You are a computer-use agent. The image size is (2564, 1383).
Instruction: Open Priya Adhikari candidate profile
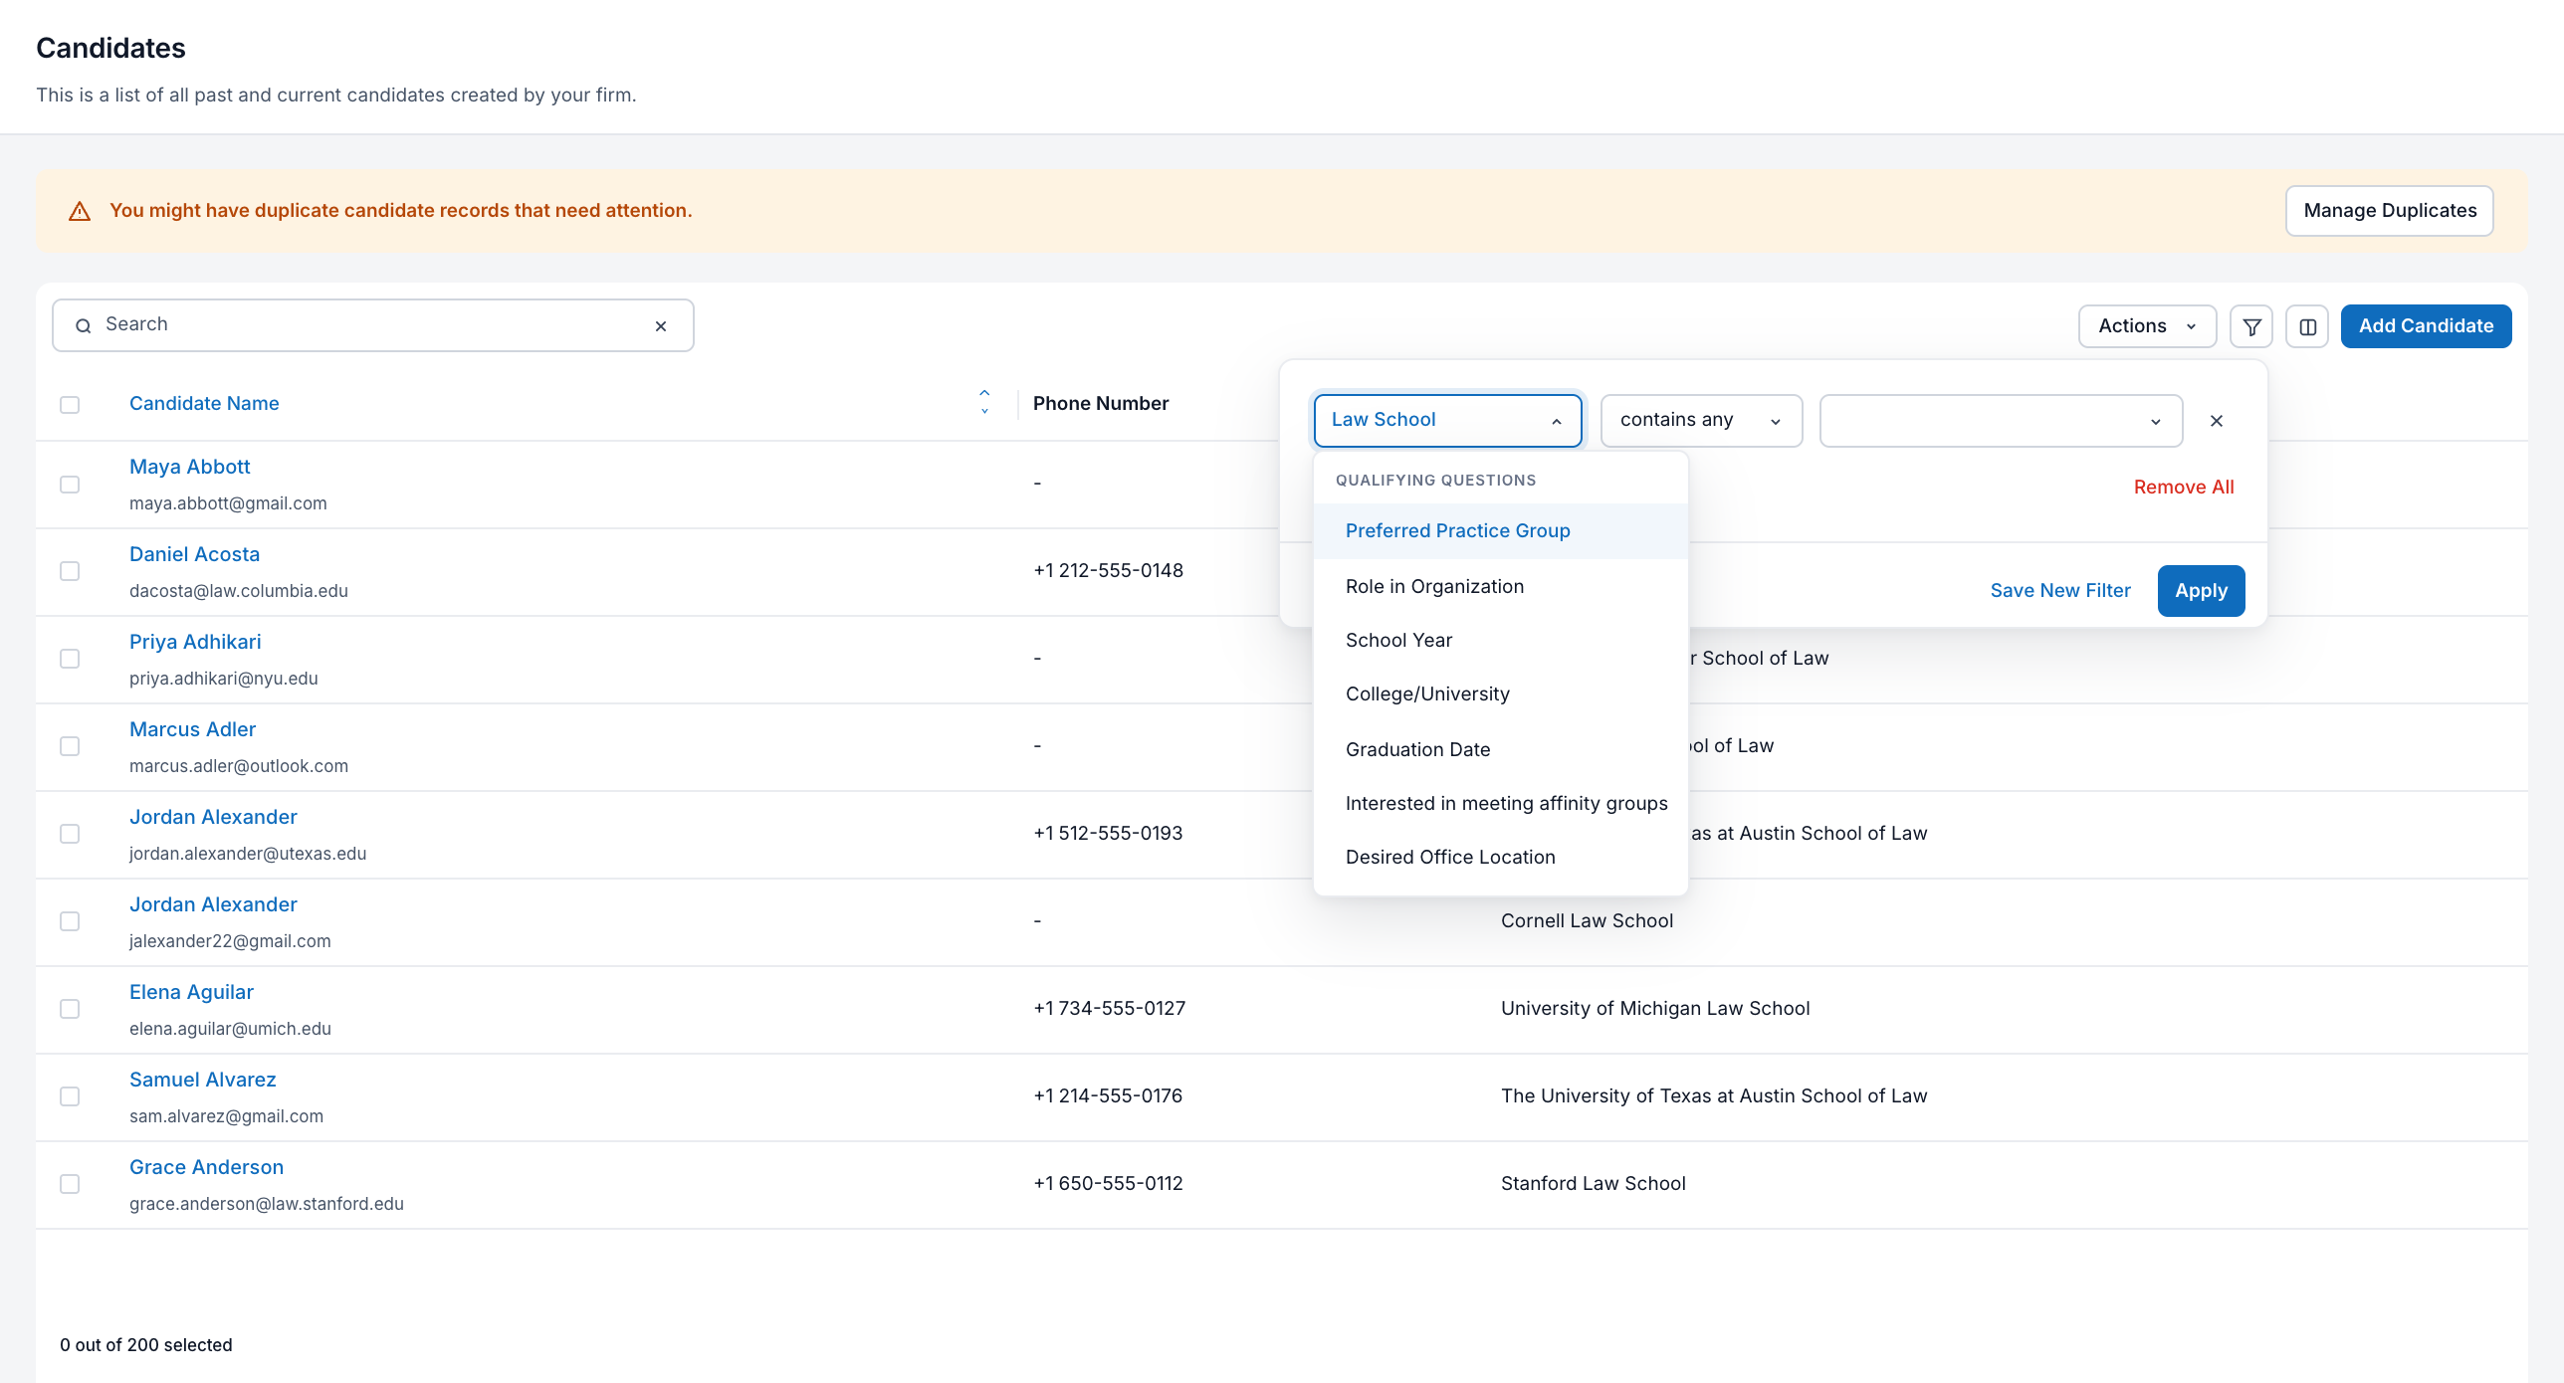195,643
